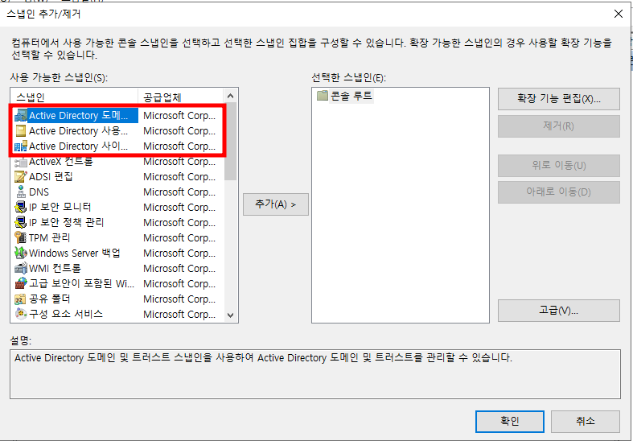The height and width of the screenshot is (441, 633).
Task: Select Windows Server 백업 row text
Action: [75, 253]
